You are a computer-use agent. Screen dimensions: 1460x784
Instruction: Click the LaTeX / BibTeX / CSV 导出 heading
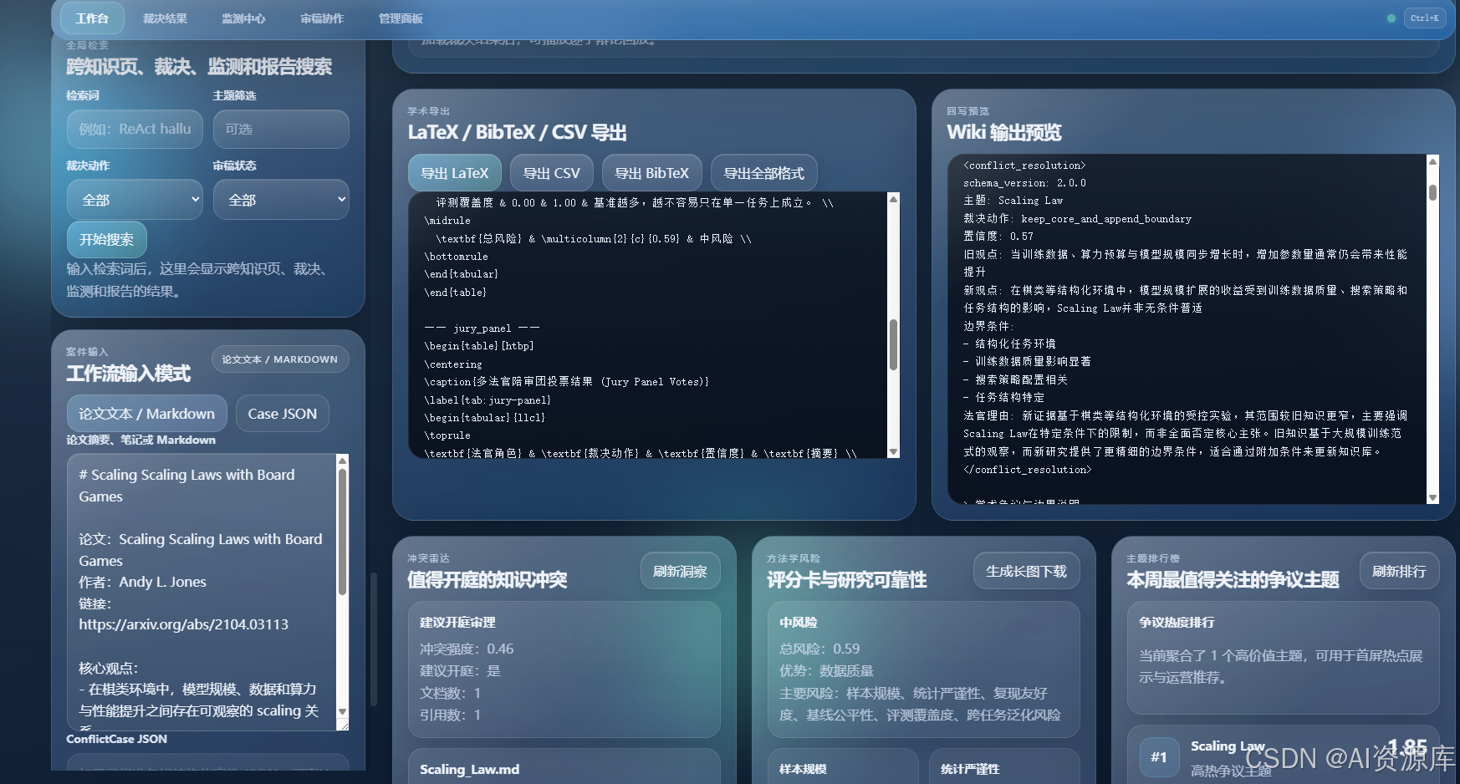[x=518, y=132]
